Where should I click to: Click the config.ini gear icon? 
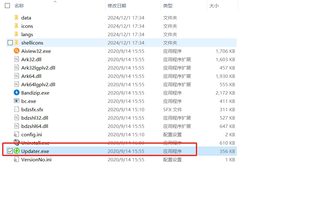point(16,134)
